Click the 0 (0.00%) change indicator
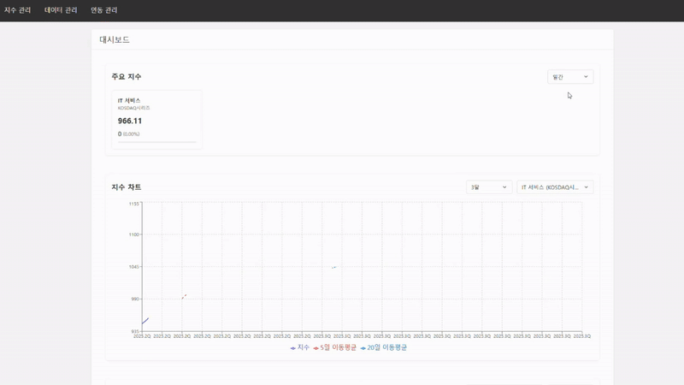Viewport: 684px width, 385px height. pos(129,134)
